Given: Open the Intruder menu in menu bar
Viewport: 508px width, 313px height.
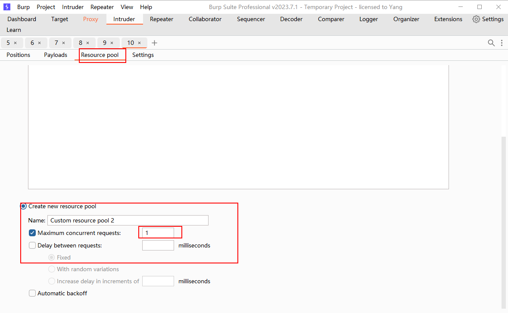Looking at the screenshot, I should point(73,7).
